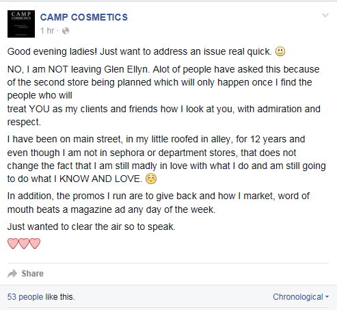Click the Chronological dropdown arrow
Screen dimensions: 337x310
[327, 297]
